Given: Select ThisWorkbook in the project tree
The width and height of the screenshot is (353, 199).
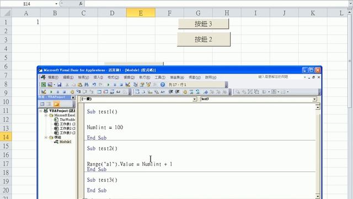Looking at the screenshot, I should pos(67,119).
